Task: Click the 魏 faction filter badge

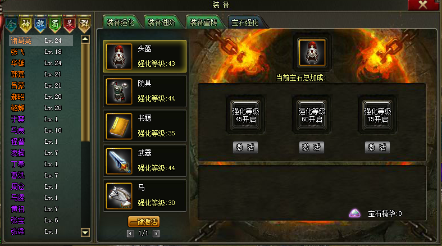Action: coord(40,25)
